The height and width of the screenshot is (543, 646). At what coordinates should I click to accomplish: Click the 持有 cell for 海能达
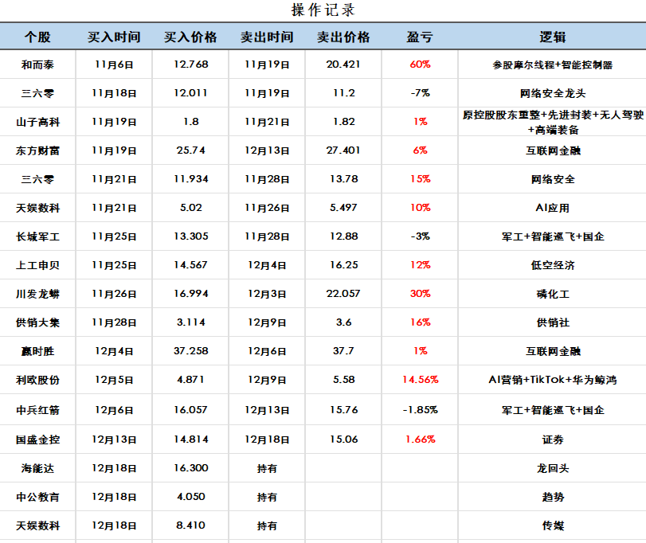pos(265,468)
